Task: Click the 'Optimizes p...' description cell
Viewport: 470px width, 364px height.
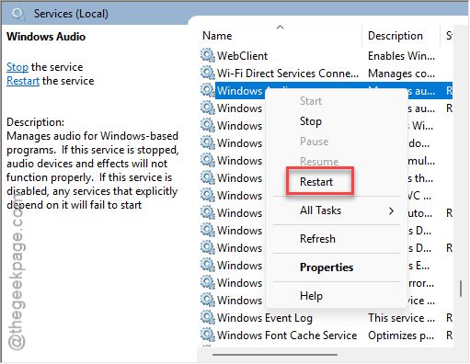Action: pos(401,336)
